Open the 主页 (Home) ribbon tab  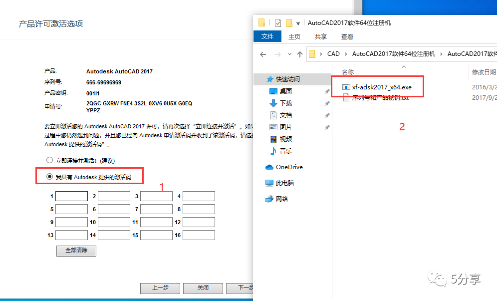[294, 37]
